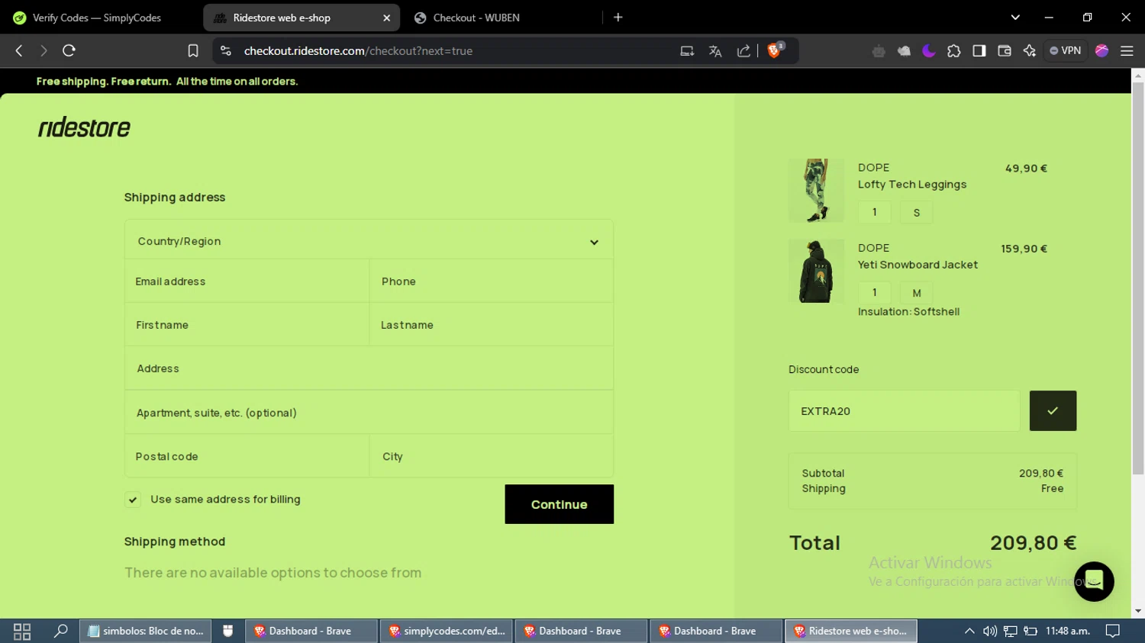Open the extensions puzzle icon
This screenshot has height=643, width=1145.
(x=953, y=51)
